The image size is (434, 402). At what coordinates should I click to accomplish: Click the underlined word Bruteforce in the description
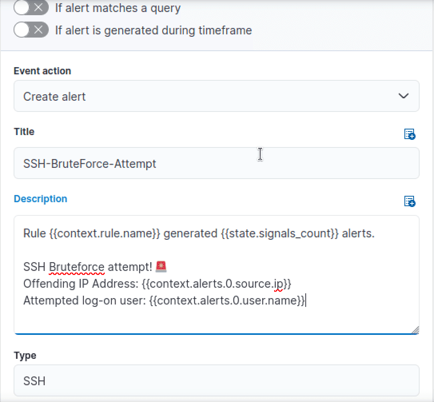[x=77, y=267]
